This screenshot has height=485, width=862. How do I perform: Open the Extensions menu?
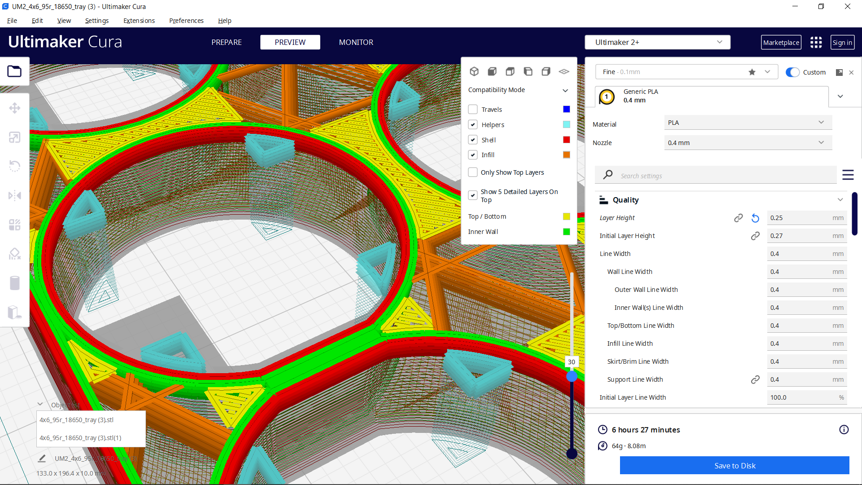[x=139, y=21]
